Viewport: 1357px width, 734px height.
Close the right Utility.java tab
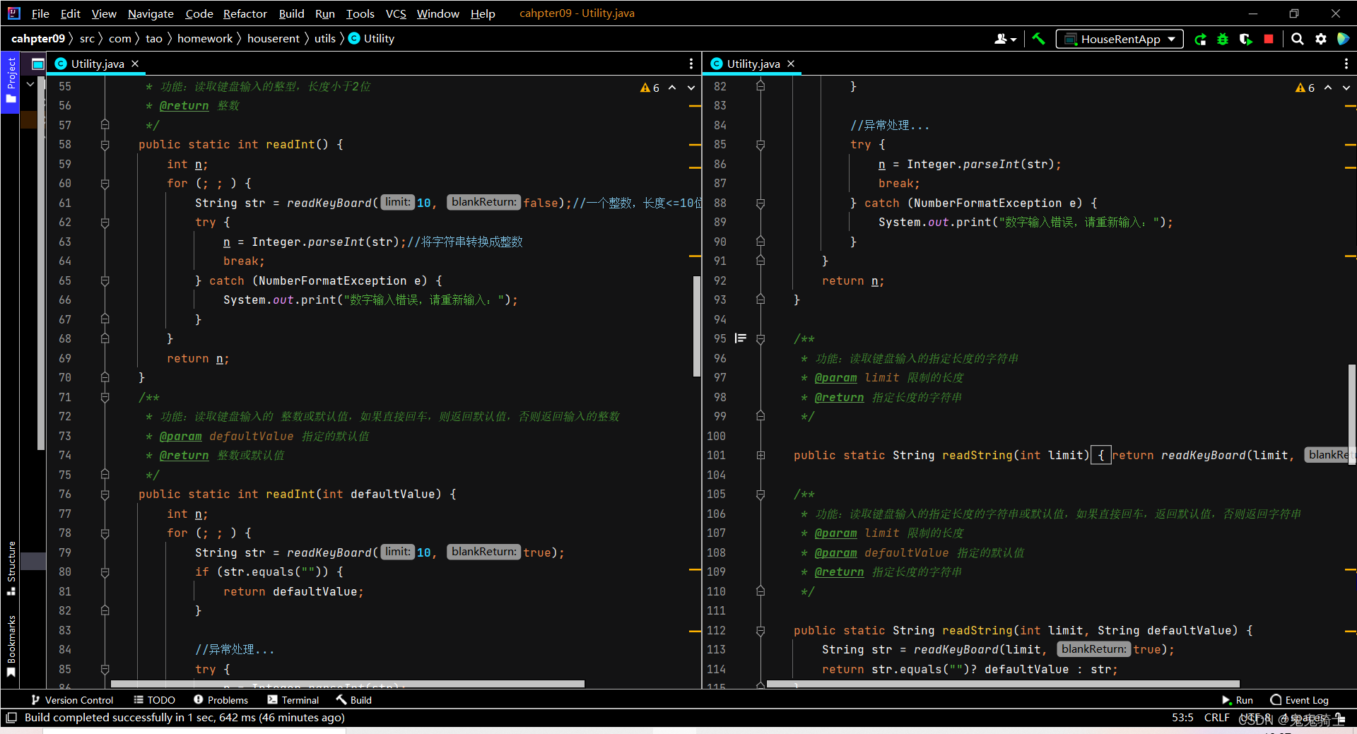click(791, 64)
